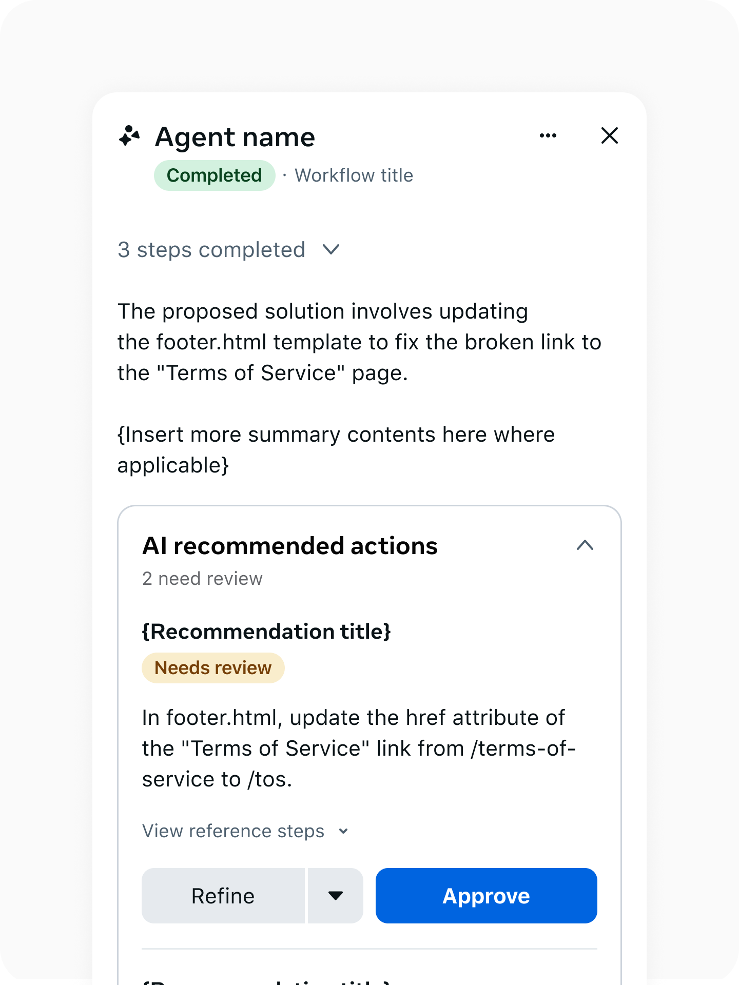Image resolution: width=739 pixels, height=985 pixels.
Task: Open the Refine split-button dropdown arrow
Action: pyautogui.click(x=336, y=896)
